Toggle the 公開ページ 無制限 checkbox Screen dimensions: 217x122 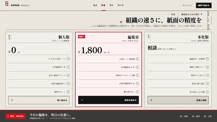[138, 59]
